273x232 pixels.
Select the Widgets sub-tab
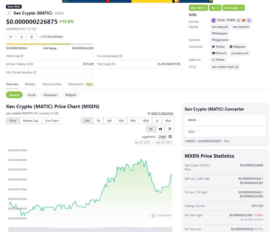(x=71, y=95)
